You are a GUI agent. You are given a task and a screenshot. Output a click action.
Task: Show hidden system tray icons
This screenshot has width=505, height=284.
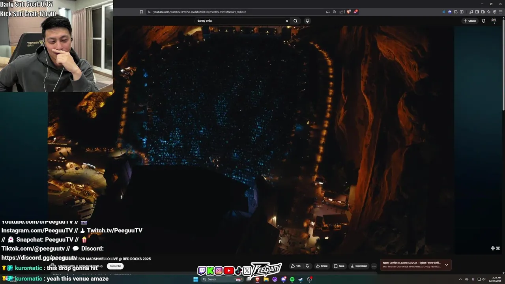point(460,279)
